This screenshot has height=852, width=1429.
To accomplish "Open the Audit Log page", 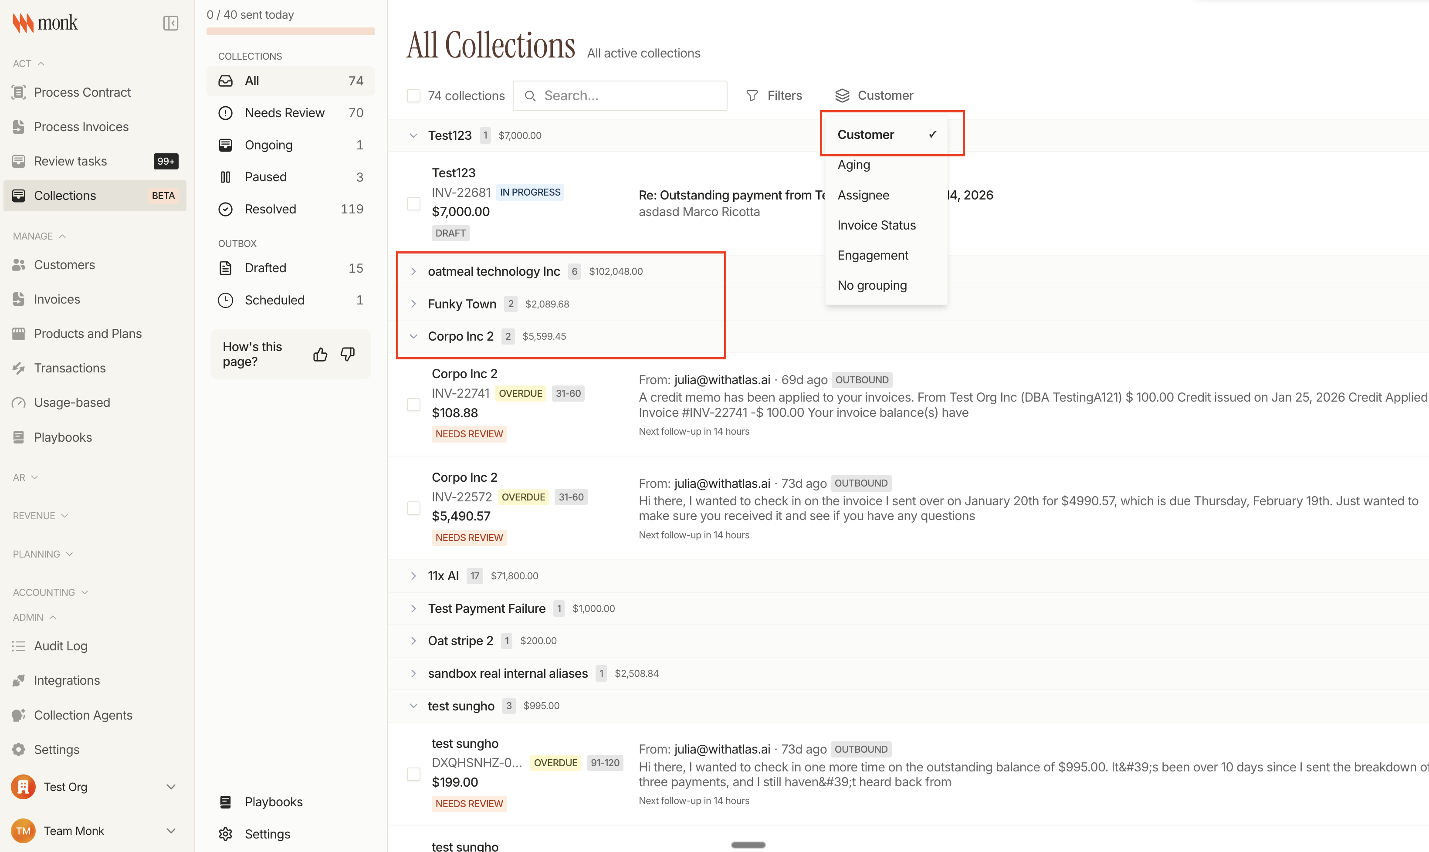I will click(x=60, y=646).
